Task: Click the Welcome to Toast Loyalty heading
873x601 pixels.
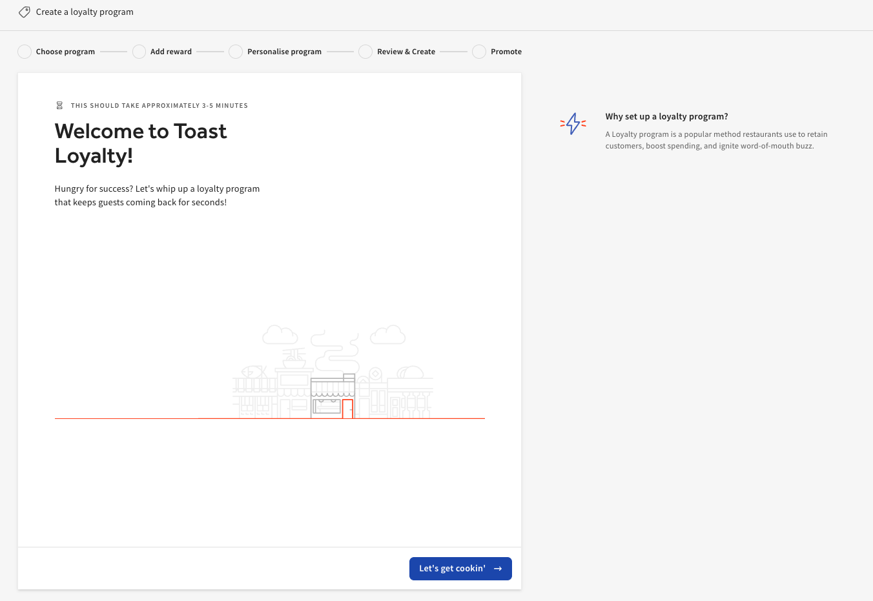Action: coord(141,143)
